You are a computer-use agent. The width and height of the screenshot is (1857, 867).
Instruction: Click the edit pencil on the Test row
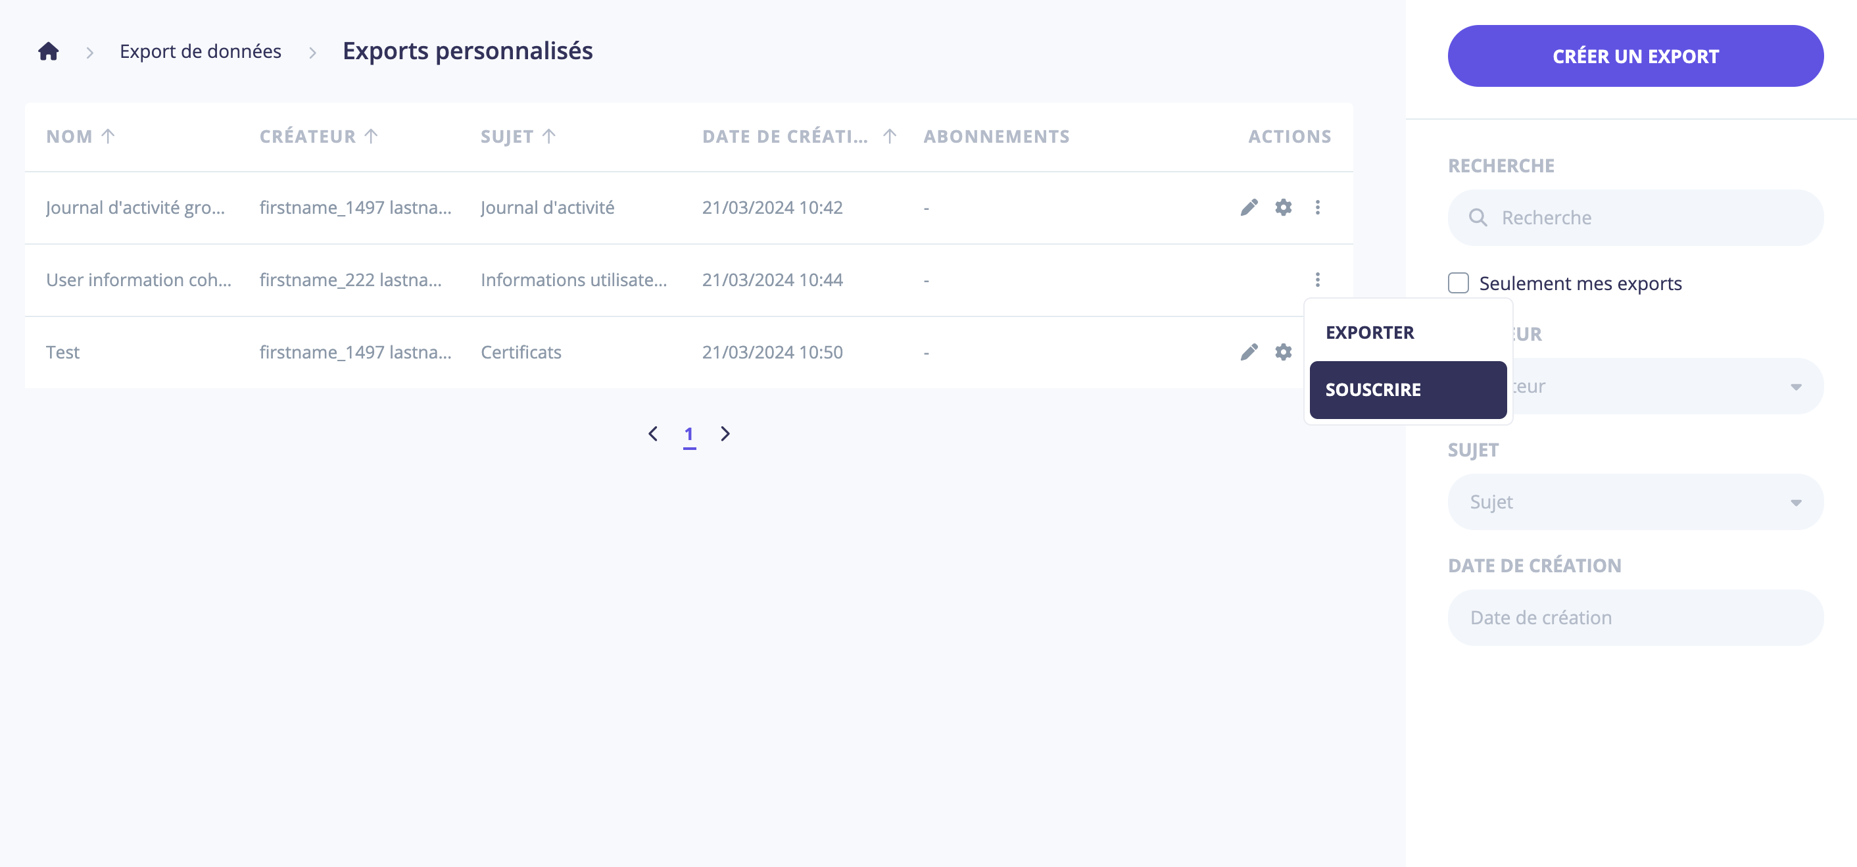(1249, 353)
